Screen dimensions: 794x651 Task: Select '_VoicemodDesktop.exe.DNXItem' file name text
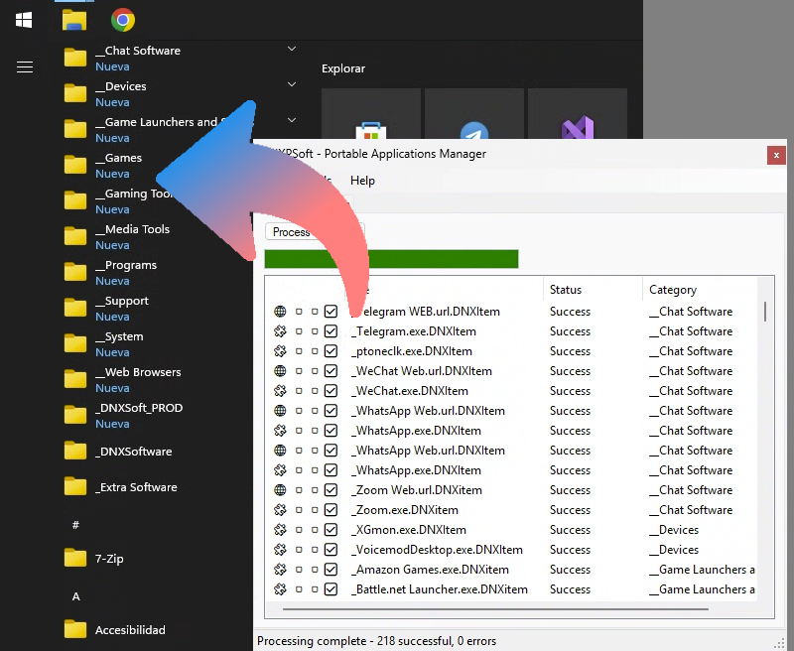pyautogui.click(x=437, y=550)
